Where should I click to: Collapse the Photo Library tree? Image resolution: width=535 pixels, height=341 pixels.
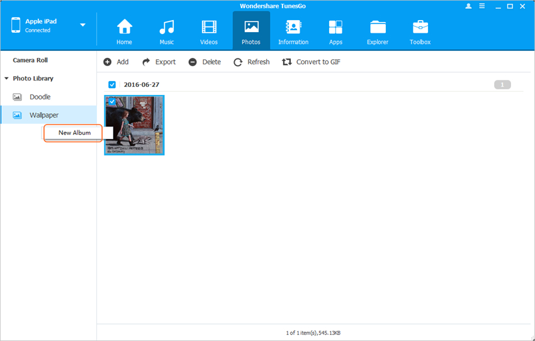click(6, 79)
